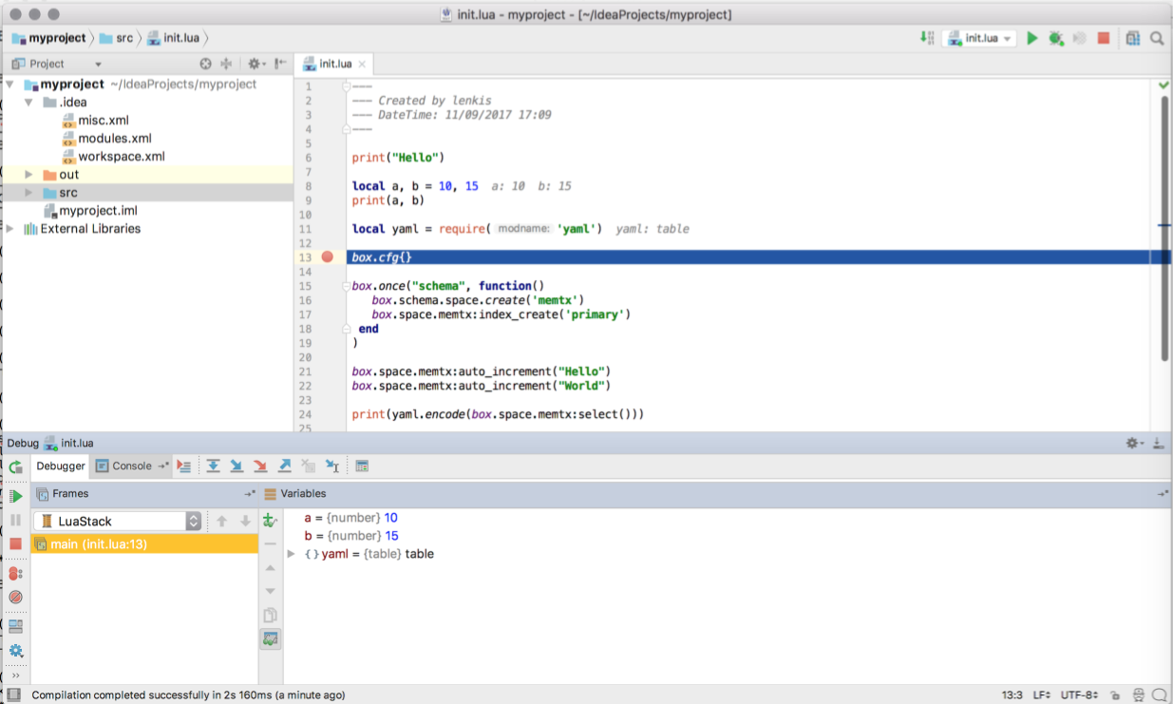
Task: Show execution point in debugger toolbar
Action: click(x=184, y=466)
